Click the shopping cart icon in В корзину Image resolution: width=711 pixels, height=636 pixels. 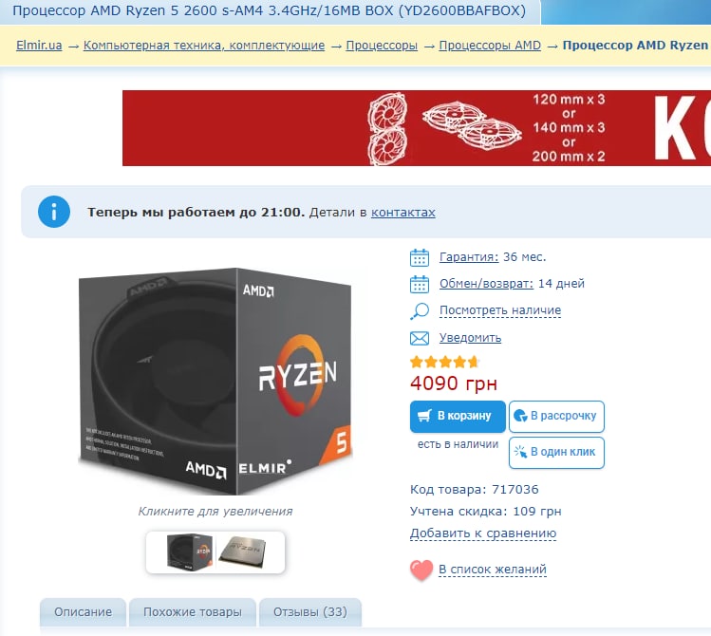pyautogui.click(x=424, y=416)
